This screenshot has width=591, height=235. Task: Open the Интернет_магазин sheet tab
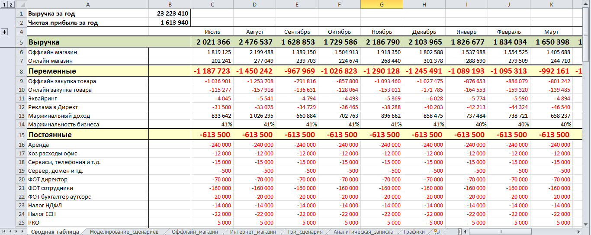point(253,232)
